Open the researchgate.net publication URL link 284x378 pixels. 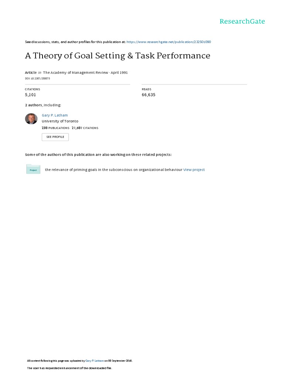tap(169, 42)
